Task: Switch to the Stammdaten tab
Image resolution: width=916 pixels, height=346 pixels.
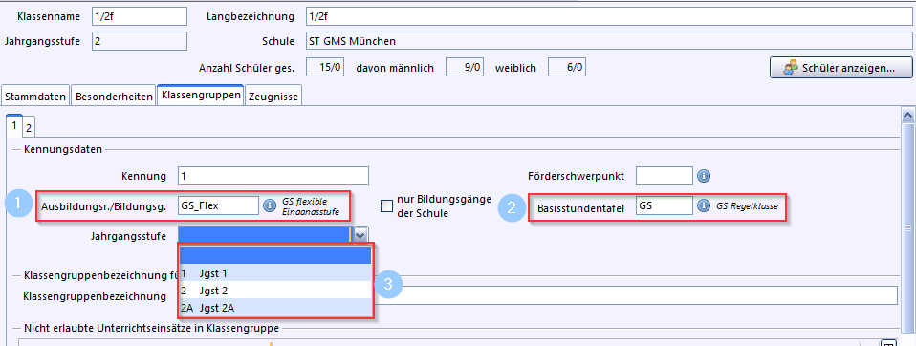Action: coord(35,97)
